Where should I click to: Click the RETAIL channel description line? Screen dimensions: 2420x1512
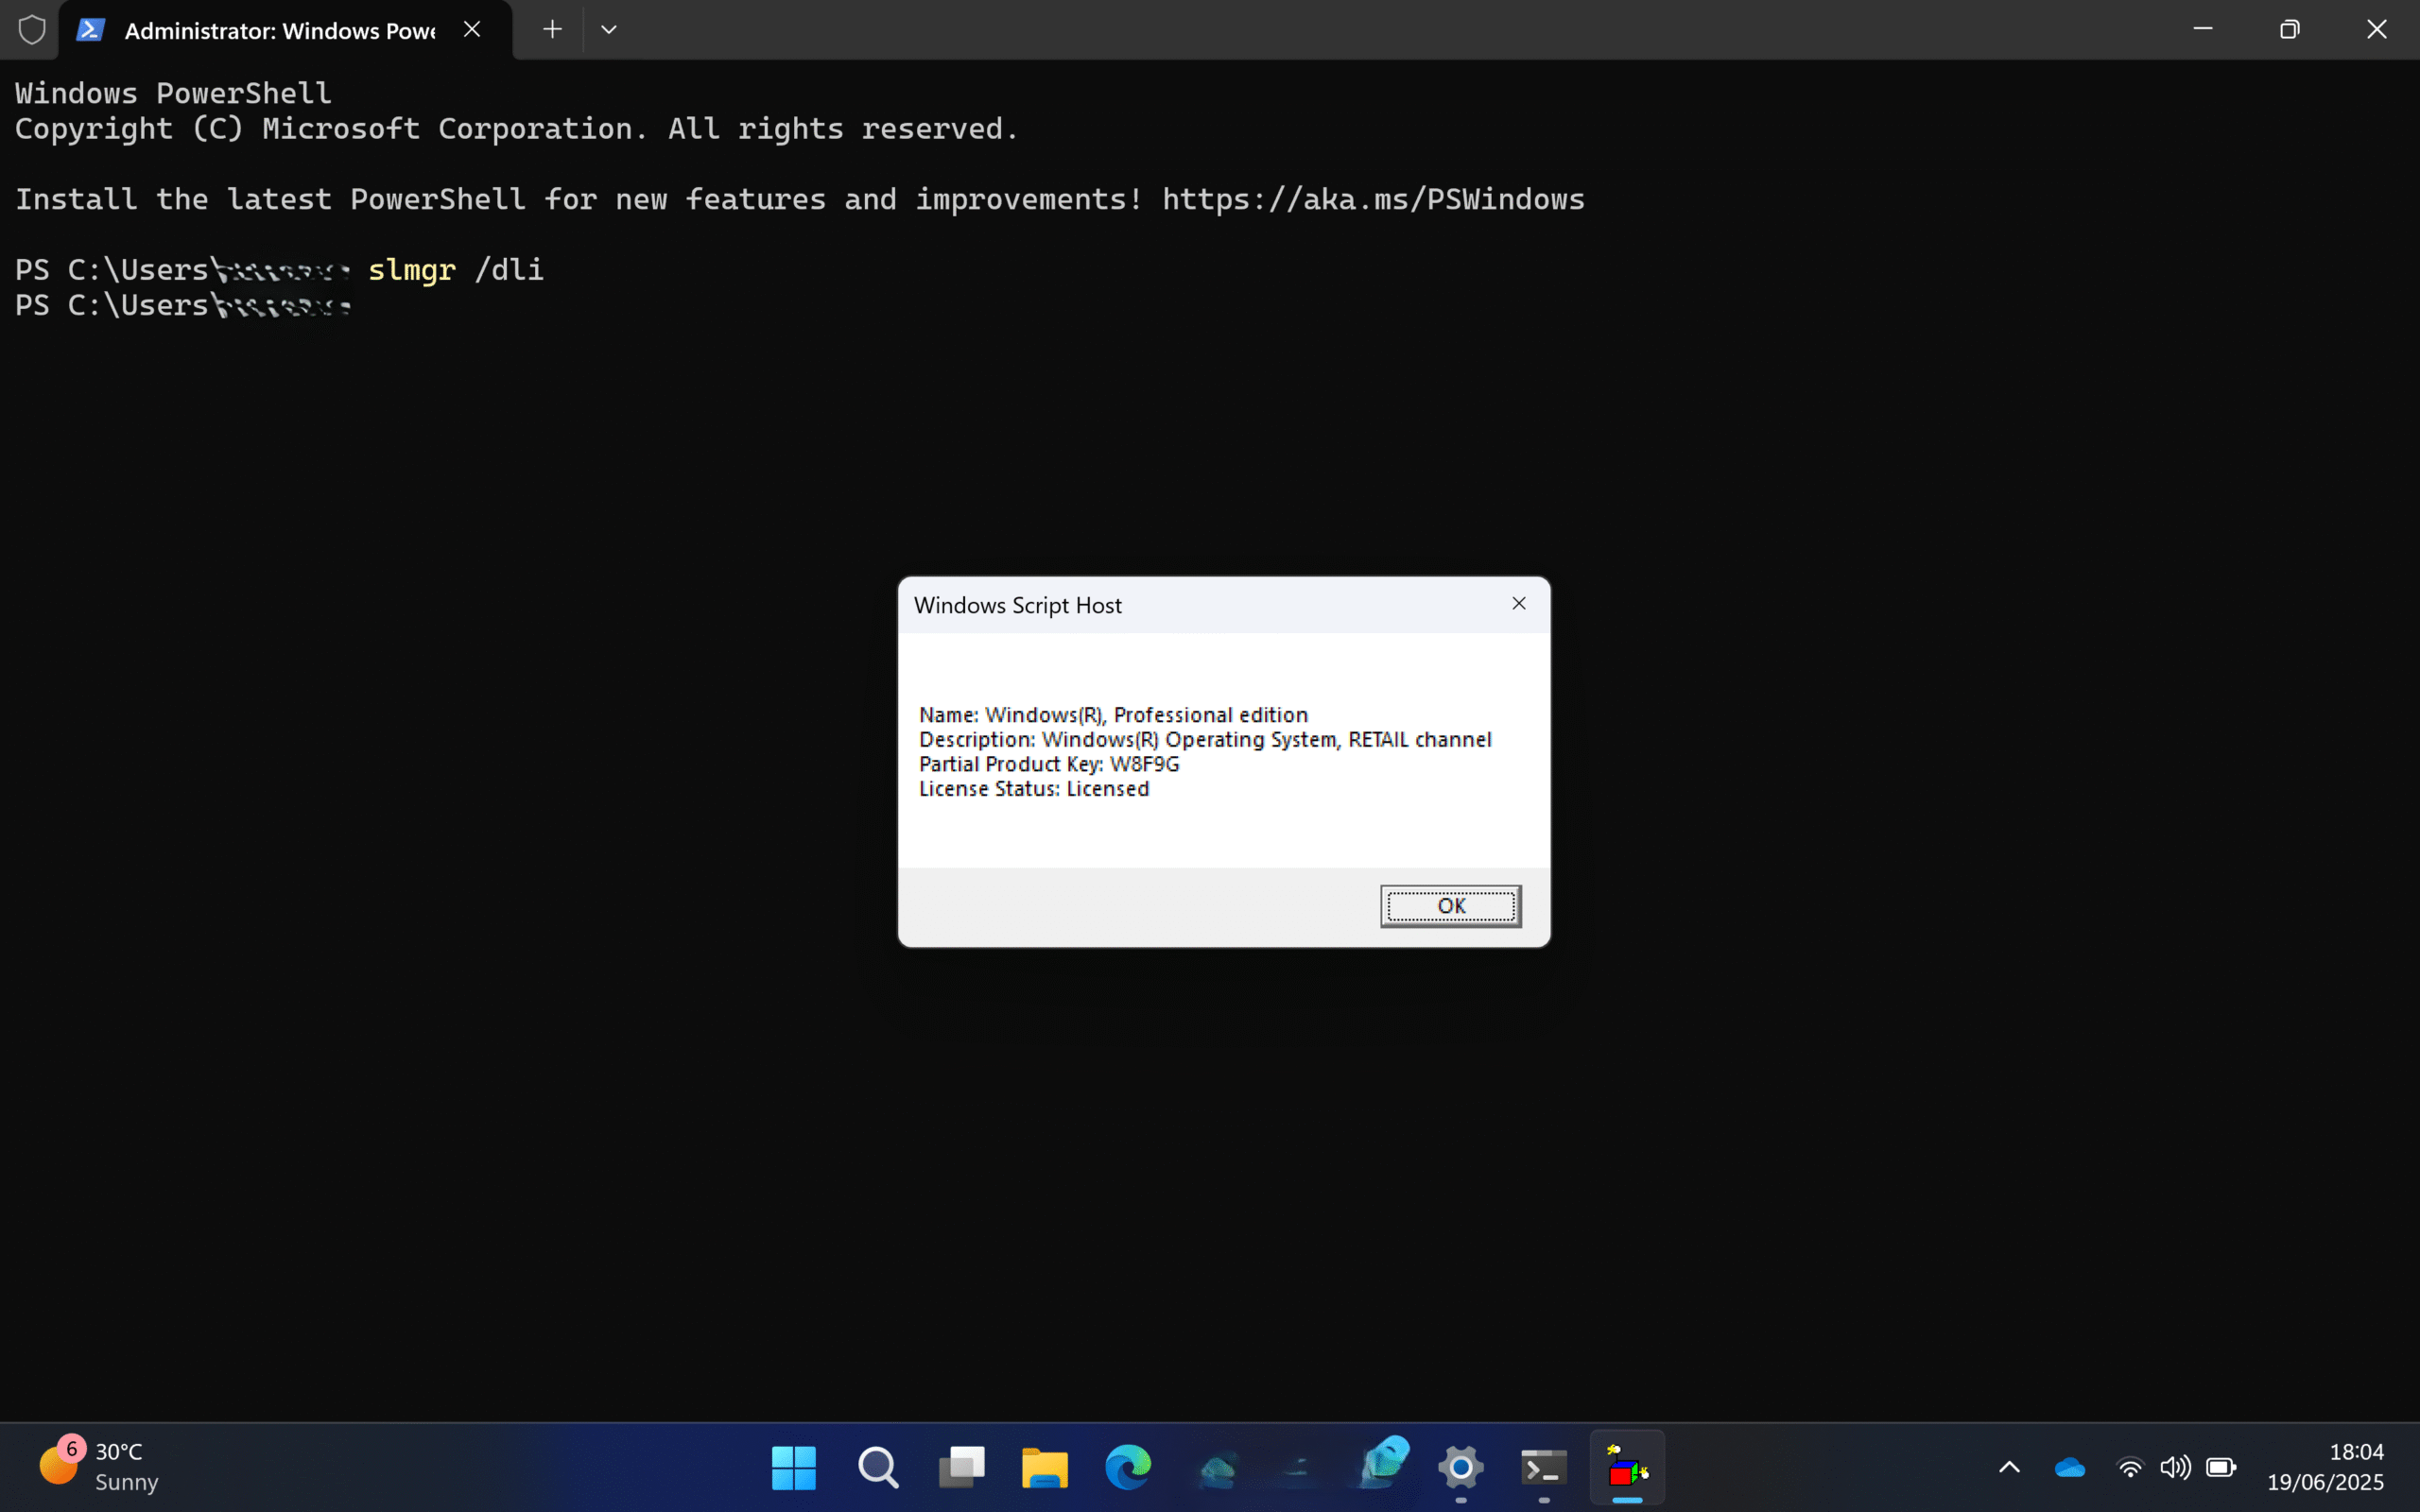pos(1205,740)
